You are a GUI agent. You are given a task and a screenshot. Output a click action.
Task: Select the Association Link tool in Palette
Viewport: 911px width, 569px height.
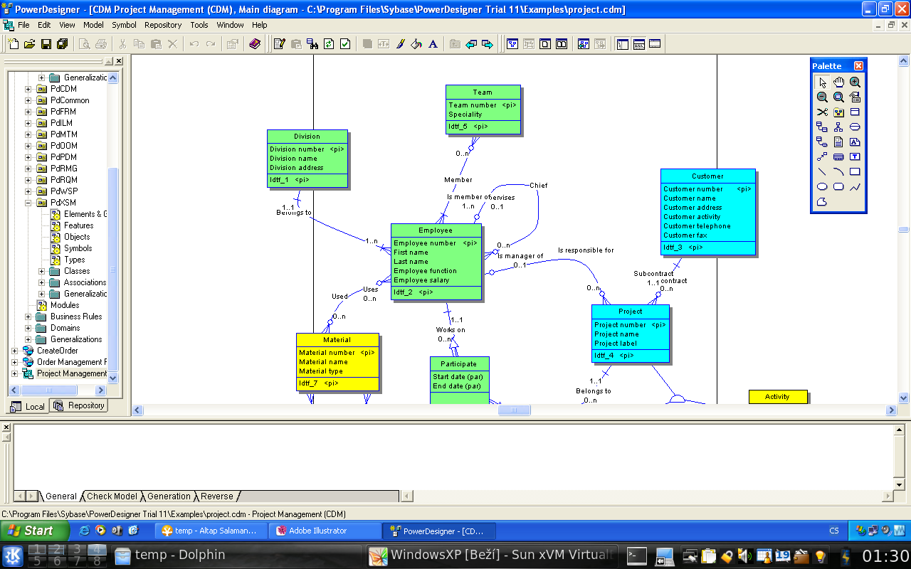(822, 142)
